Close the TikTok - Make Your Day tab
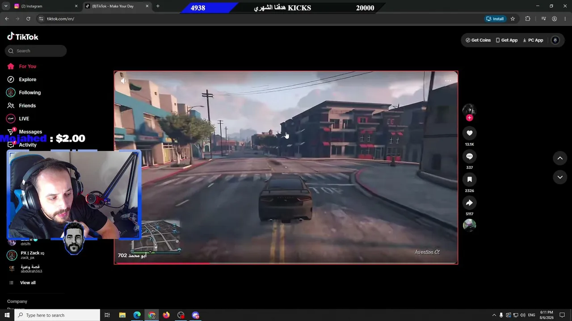 (147, 6)
